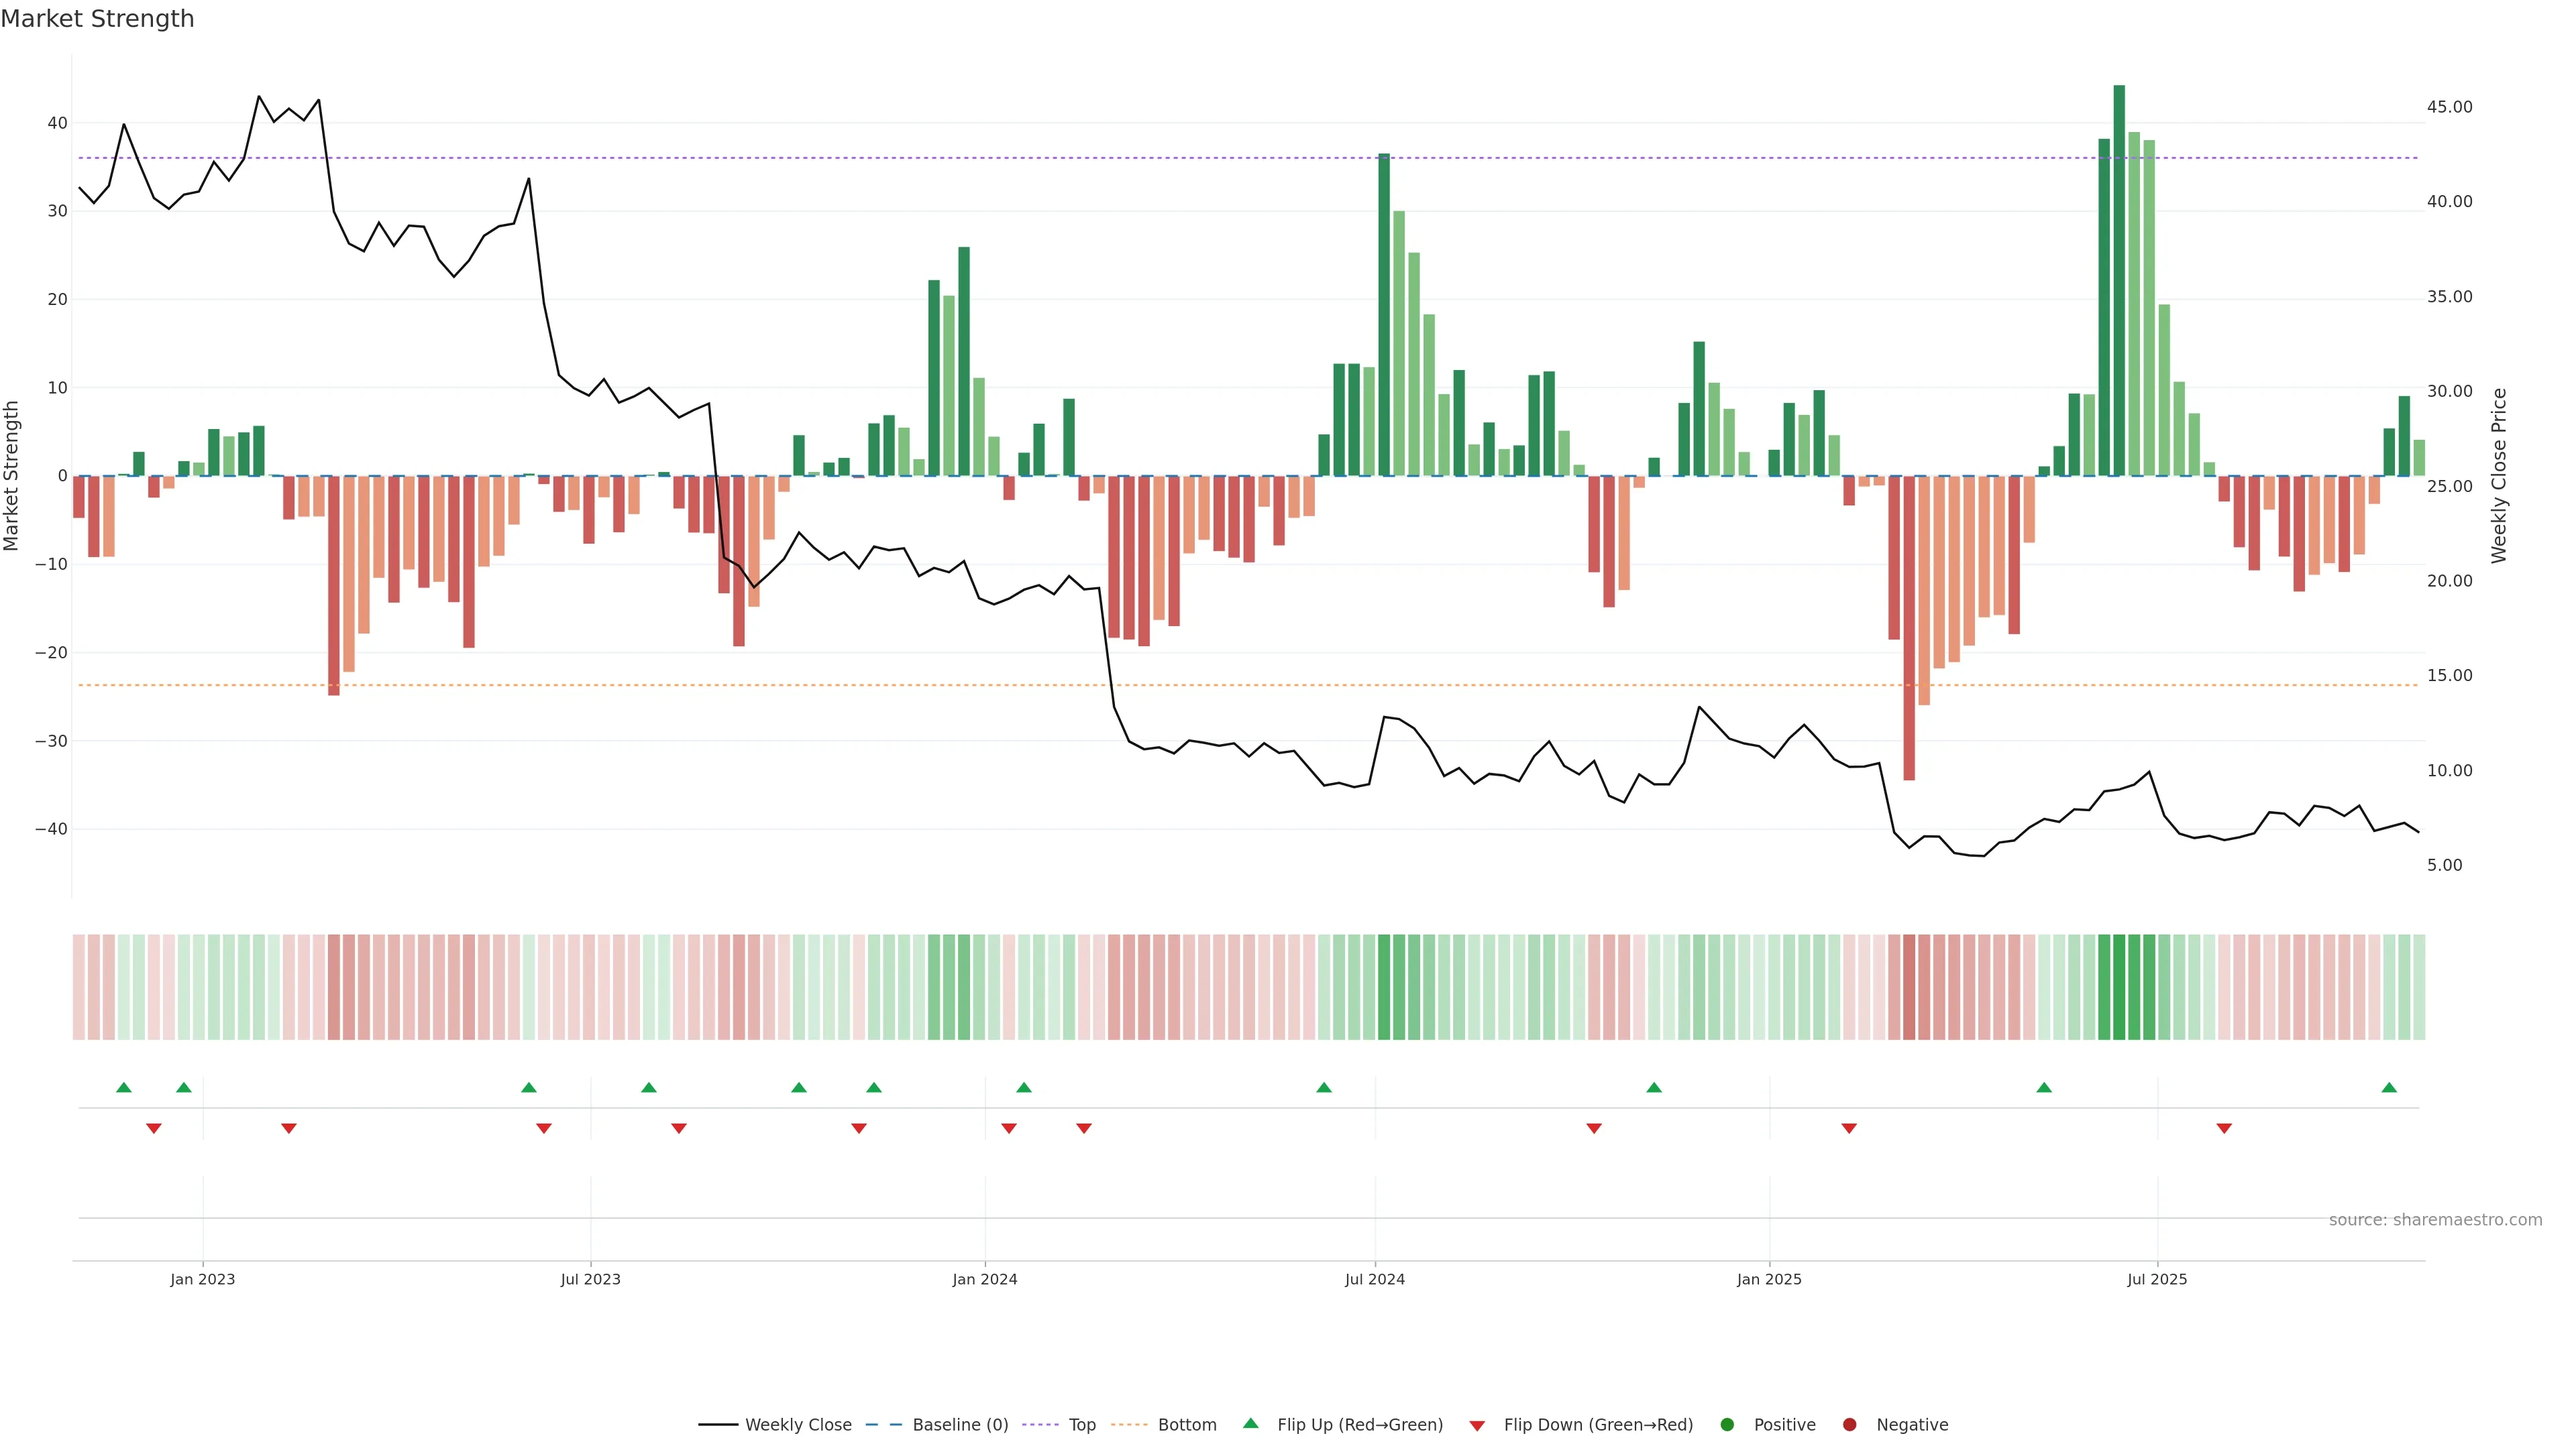Click the first red flip-down triangle marker
The width and height of the screenshot is (2576, 1448).
pos(154,1128)
